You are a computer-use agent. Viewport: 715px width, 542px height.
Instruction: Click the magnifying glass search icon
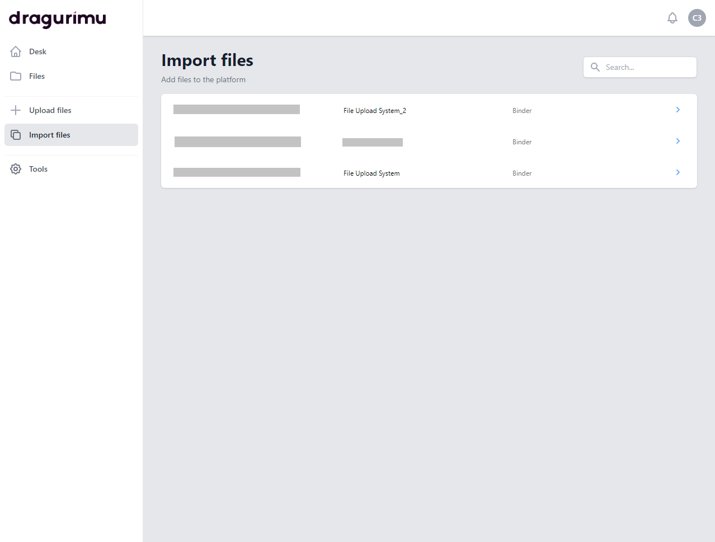595,67
